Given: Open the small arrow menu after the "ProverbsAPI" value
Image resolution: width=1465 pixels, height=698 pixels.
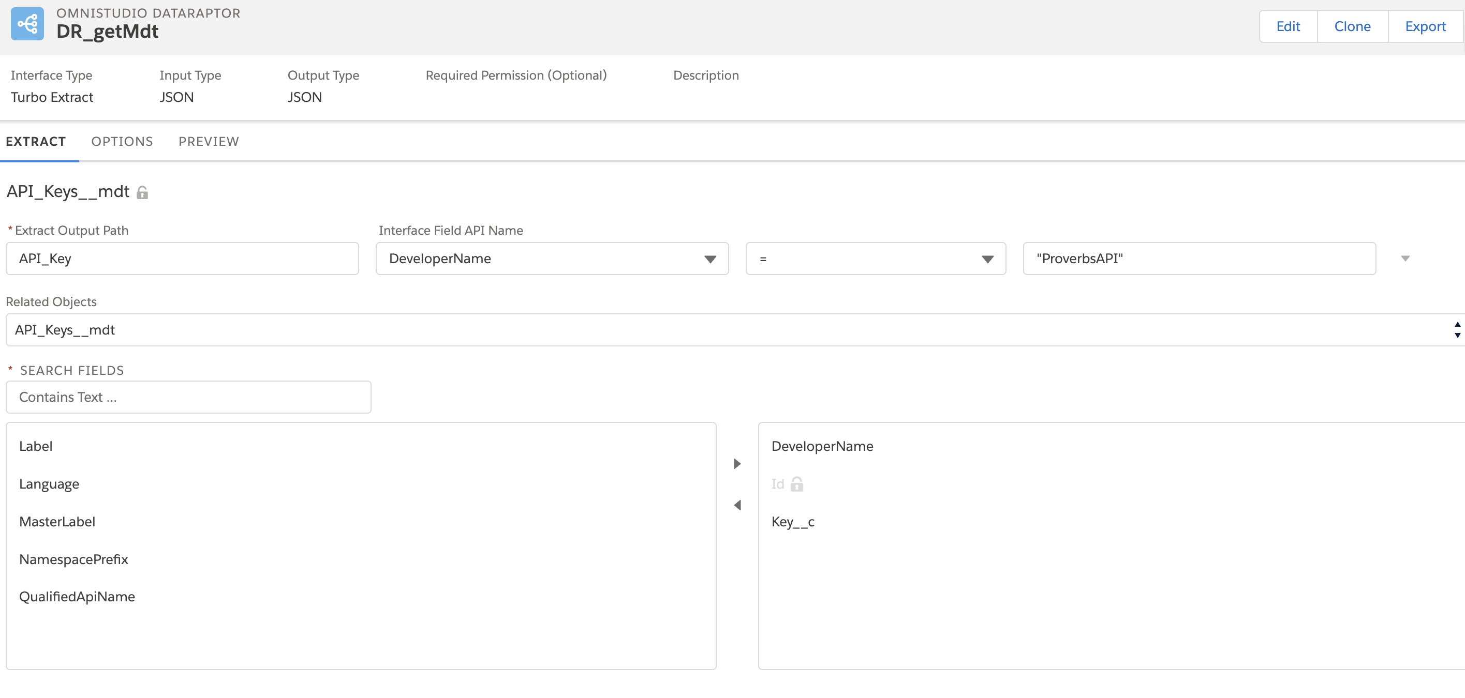Looking at the screenshot, I should click(x=1405, y=259).
